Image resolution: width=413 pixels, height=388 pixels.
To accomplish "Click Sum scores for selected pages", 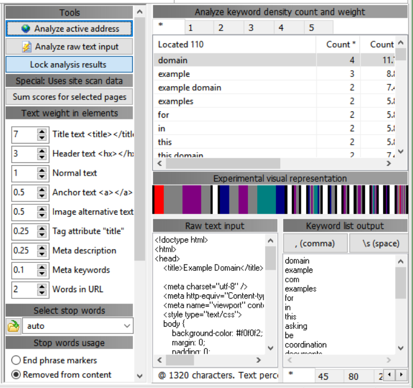I will click(x=69, y=97).
